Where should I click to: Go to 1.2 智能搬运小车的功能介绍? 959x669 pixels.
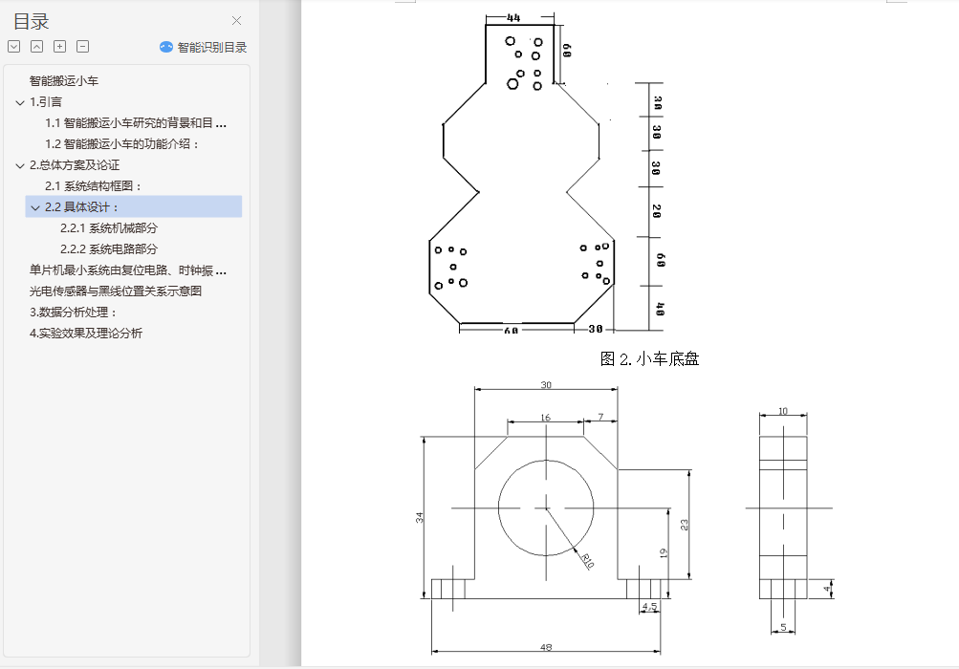click(122, 143)
